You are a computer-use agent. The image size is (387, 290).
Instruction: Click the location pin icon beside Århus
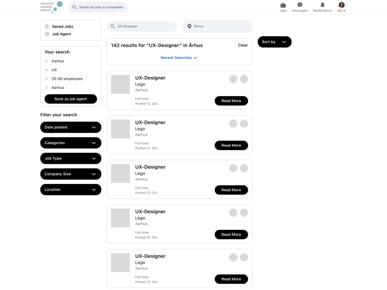(x=189, y=26)
